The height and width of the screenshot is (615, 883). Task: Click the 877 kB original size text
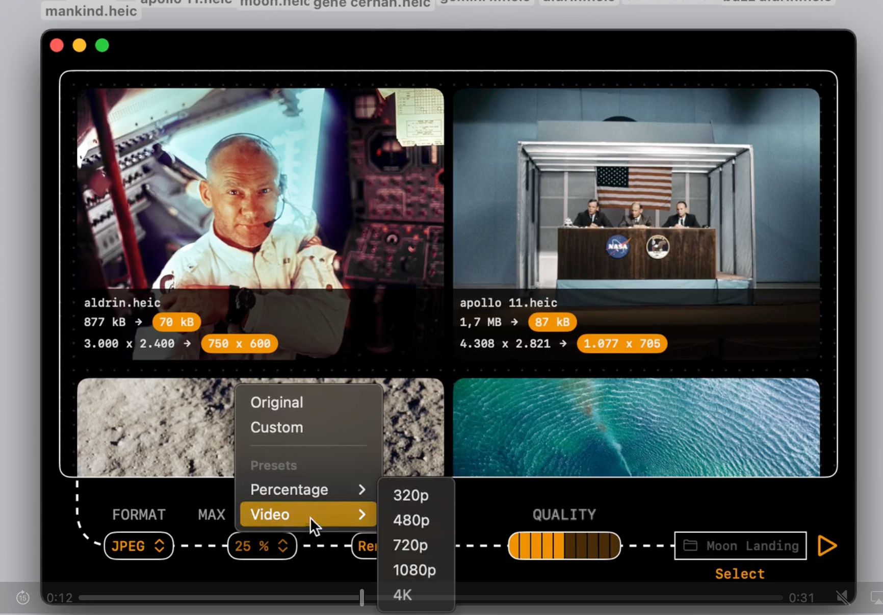[x=105, y=322]
